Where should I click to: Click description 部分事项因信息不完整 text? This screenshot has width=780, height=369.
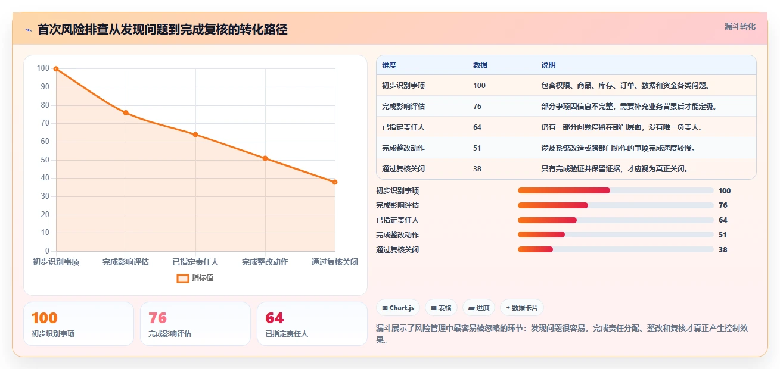pyautogui.click(x=629, y=107)
